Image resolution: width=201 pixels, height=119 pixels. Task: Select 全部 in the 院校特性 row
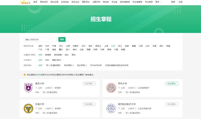point(40,65)
